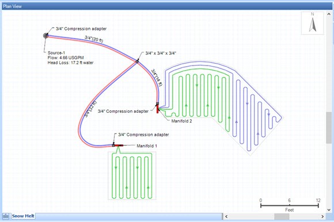
Task: Select compression adapter fitting at Manifold 2
Action: coord(157,104)
